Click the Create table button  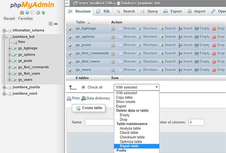point(89,108)
